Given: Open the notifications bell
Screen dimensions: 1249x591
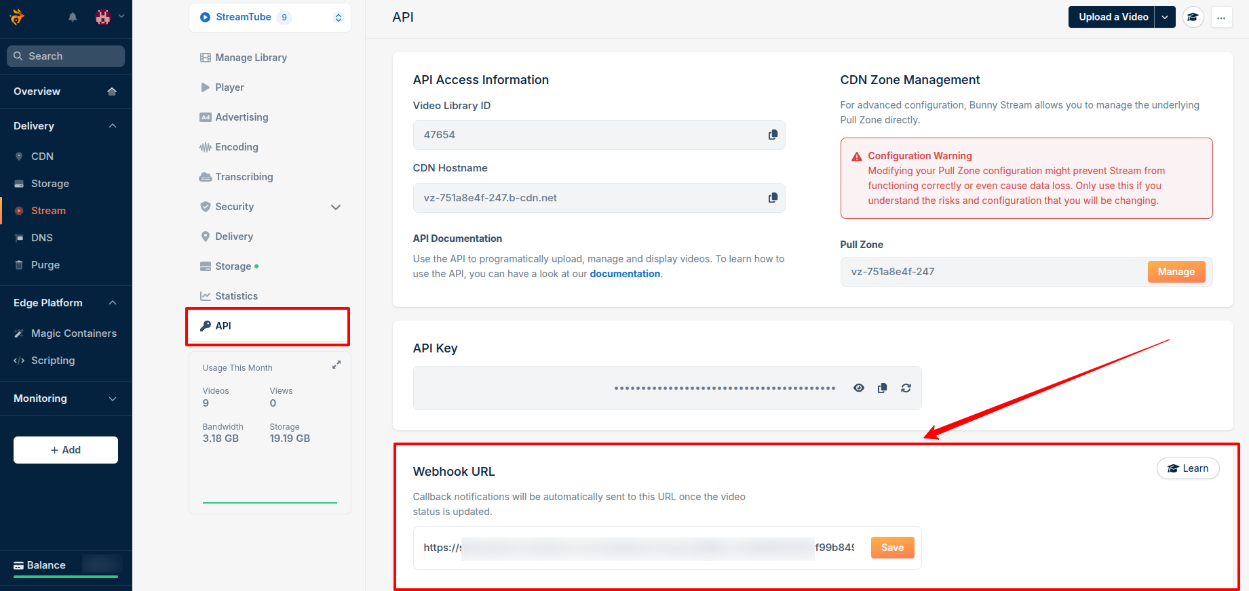Looking at the screenshot, I should pos(73,17).
